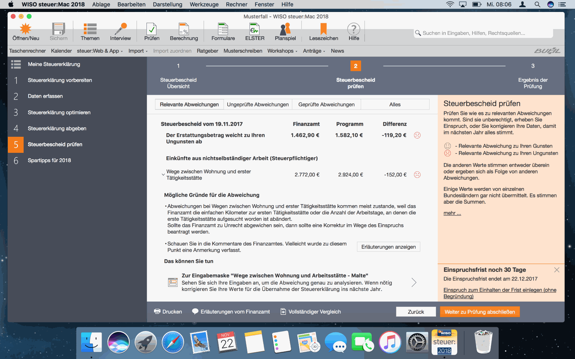Open Ratgeber from secondary toolbar

(x=207, y=51)
